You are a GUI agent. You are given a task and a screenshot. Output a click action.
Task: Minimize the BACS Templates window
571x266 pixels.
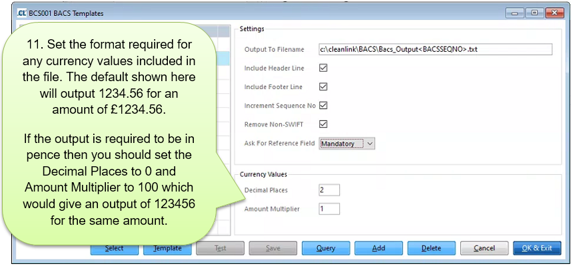(x=516, y=13)
